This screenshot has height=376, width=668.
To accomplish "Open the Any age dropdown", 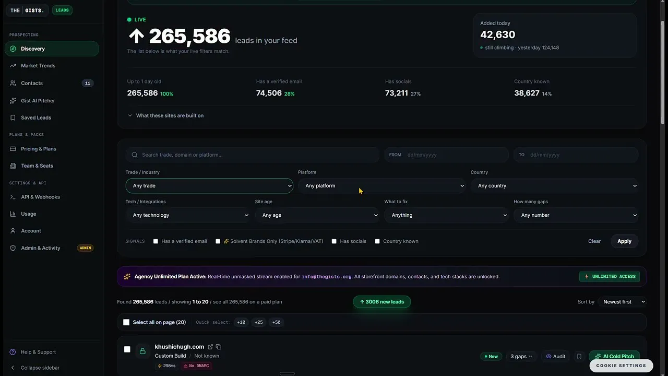I will pyautogui.click(x=317, y=215).
